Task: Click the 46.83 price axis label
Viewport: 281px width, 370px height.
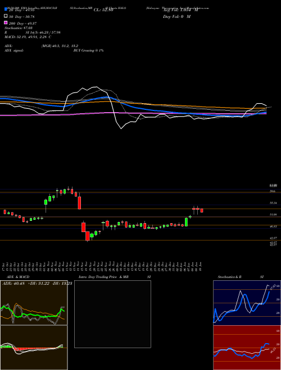Action: coord(273,226)
